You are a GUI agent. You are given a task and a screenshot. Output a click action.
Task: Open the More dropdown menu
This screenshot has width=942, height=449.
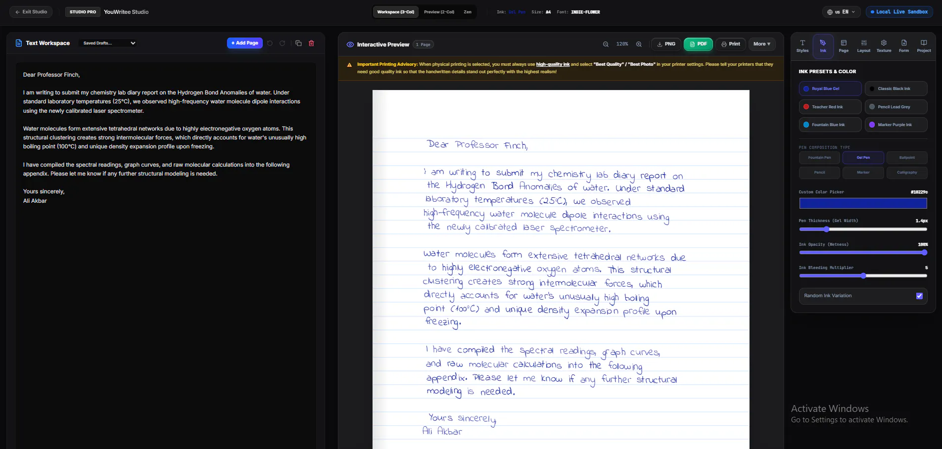(762, 44)
